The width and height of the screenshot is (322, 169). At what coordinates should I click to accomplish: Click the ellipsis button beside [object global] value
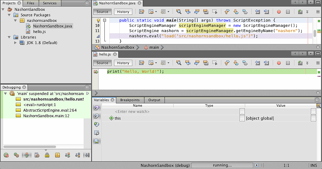pyautogui.click(x=313, y=118)
